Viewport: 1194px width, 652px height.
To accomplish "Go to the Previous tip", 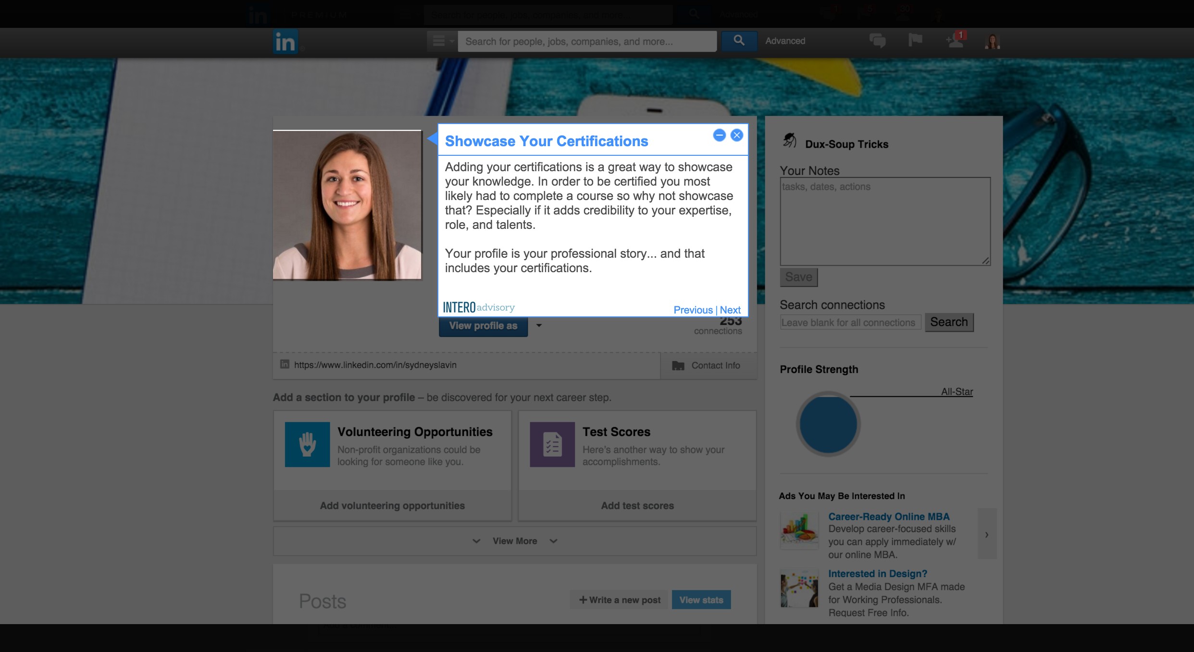I will point(693,310).
